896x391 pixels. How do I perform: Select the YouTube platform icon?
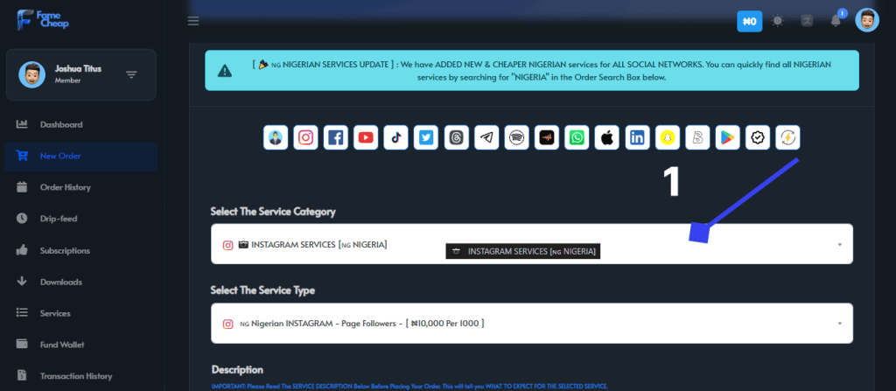tap(366, 137)
